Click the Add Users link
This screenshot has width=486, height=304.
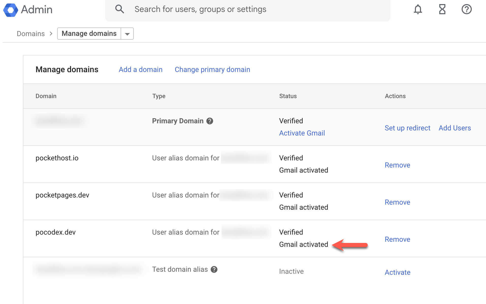455,128
